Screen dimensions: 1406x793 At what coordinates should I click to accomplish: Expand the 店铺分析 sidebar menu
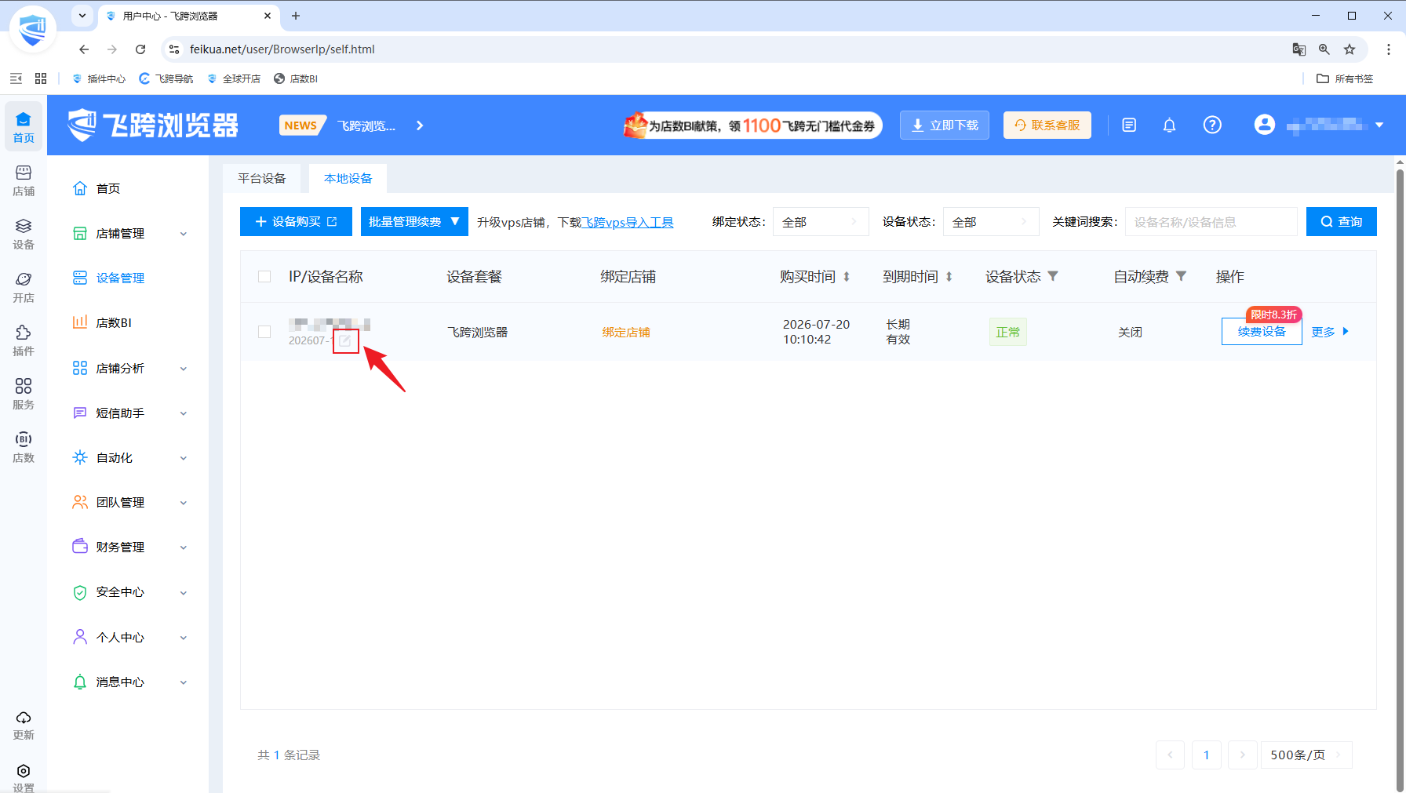pyautogui.click(x=130, y=369)
